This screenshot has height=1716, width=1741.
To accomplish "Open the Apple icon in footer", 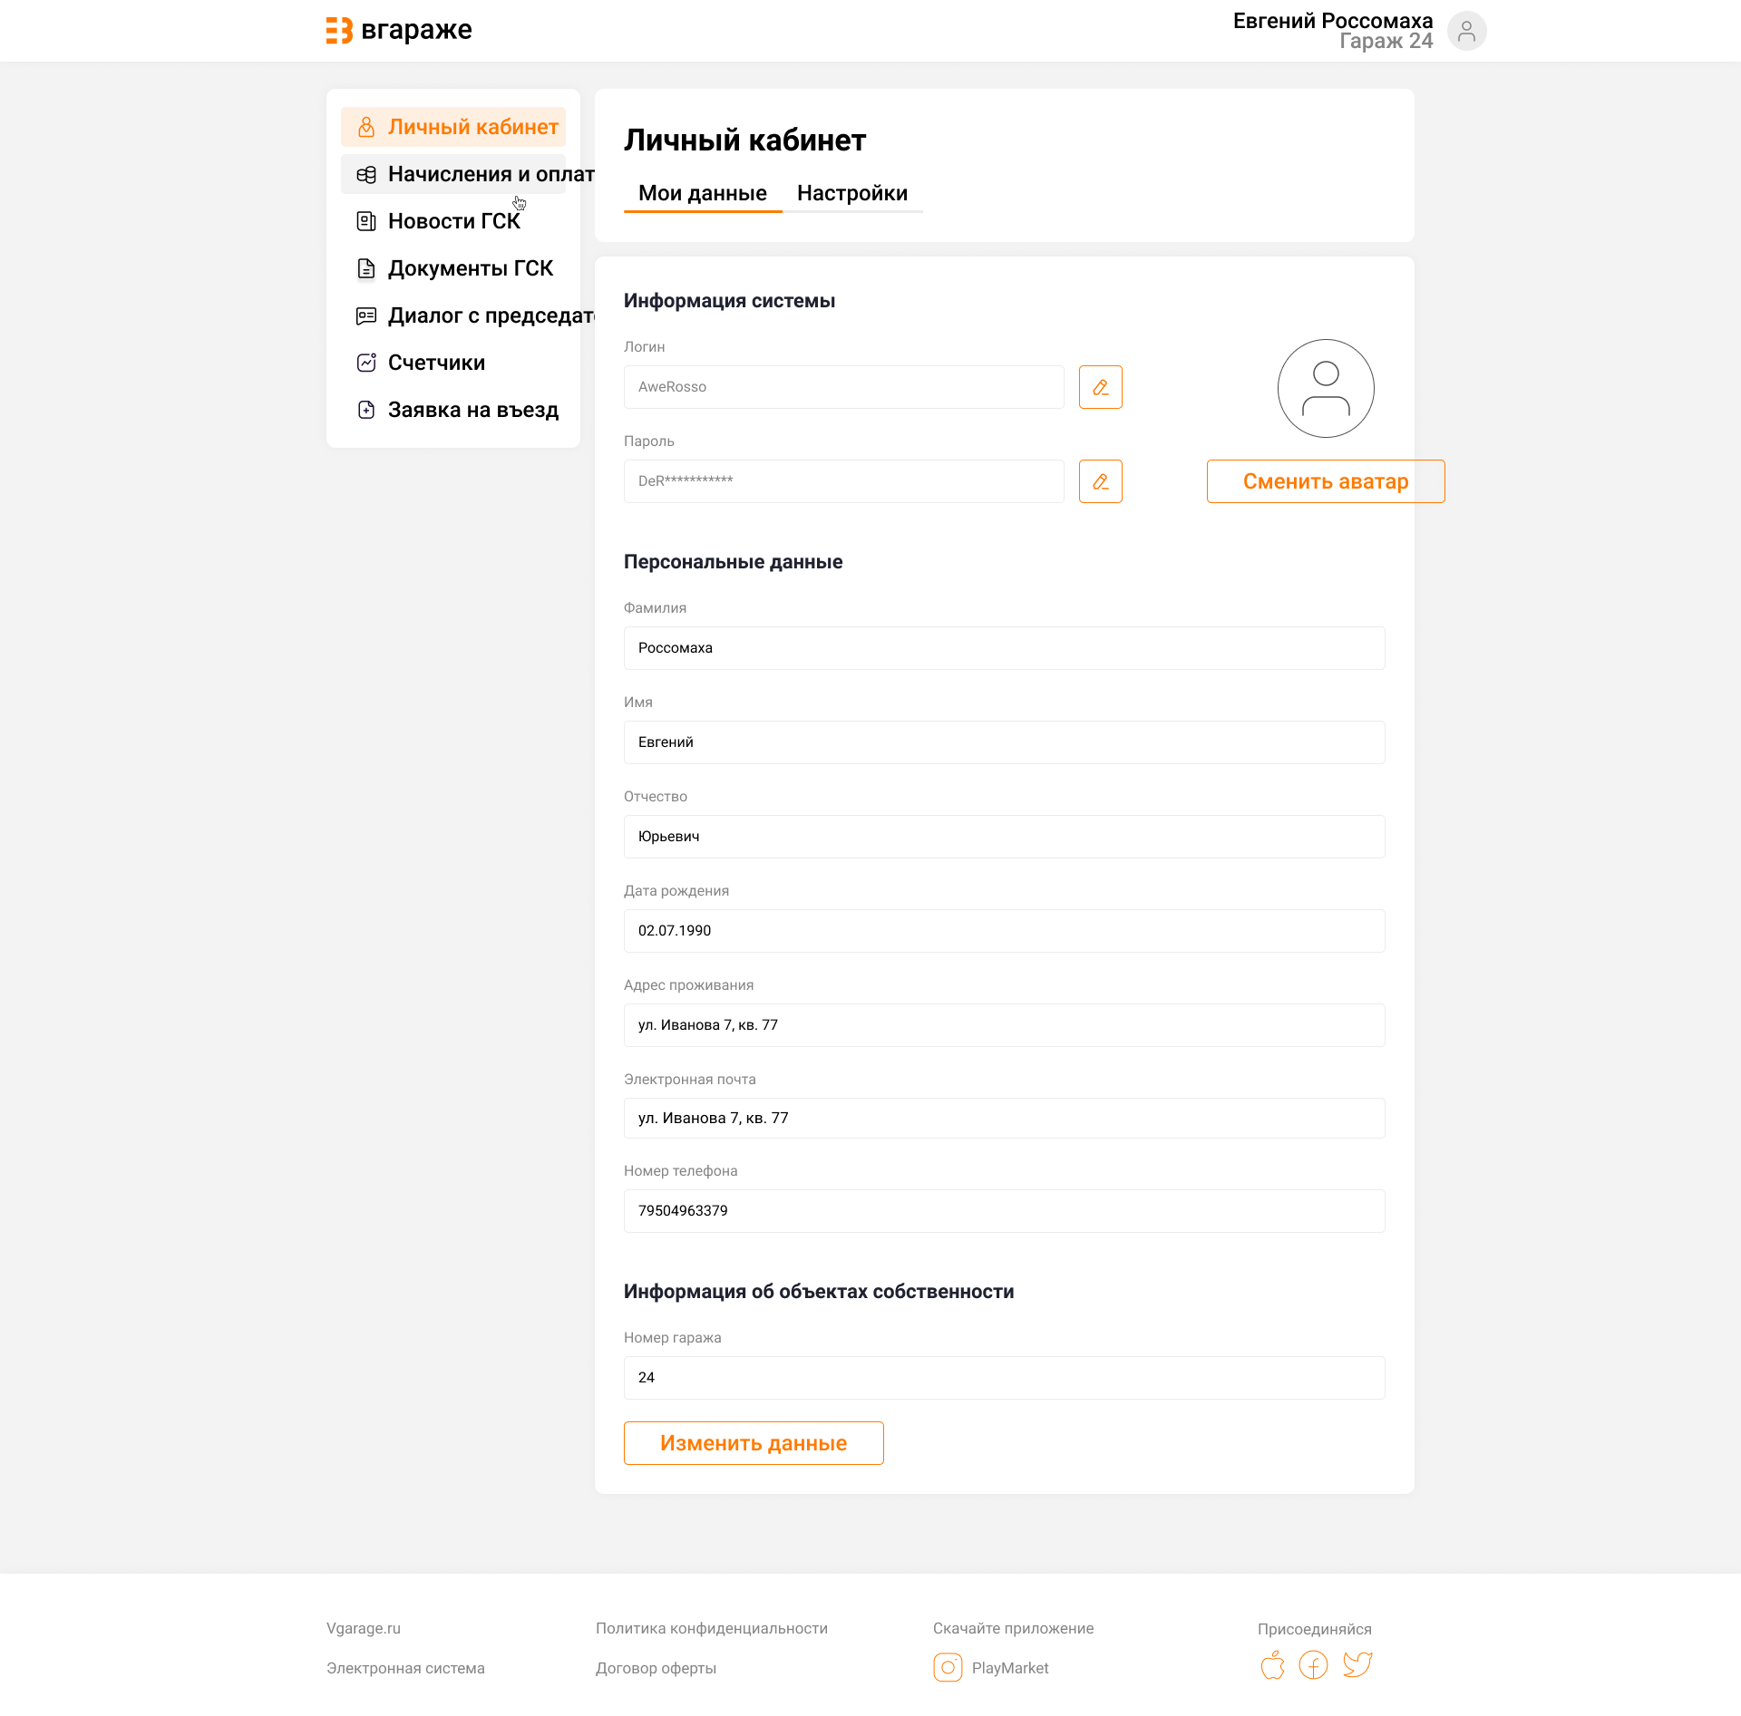I will pos(1273,1665).
